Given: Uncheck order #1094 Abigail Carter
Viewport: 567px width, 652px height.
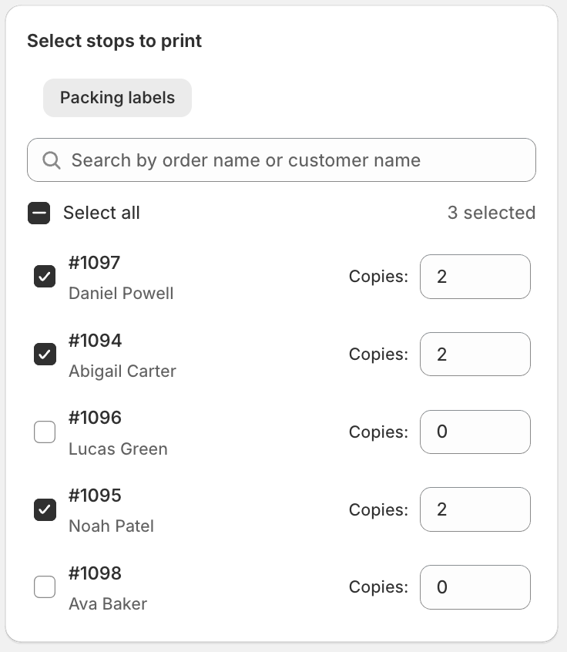Looking at the screenshot, I should tap(45, 355).
